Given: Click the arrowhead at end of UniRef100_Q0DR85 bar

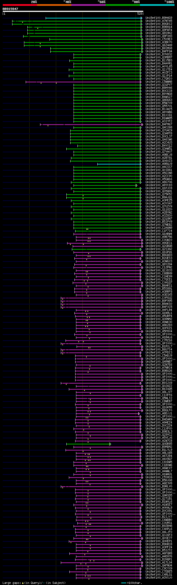Looking at the screenshot, I should click(110, 444).
